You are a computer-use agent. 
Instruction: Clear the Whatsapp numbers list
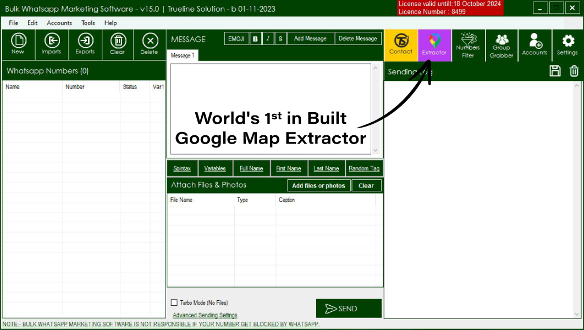118,44
